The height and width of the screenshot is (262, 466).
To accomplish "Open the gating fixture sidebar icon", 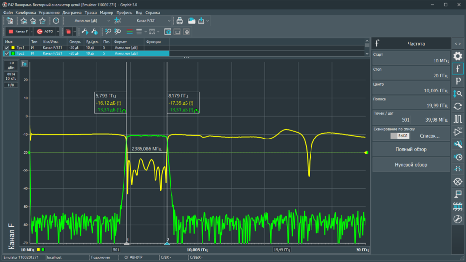I will pyautogui.click(x=458, y=169).
